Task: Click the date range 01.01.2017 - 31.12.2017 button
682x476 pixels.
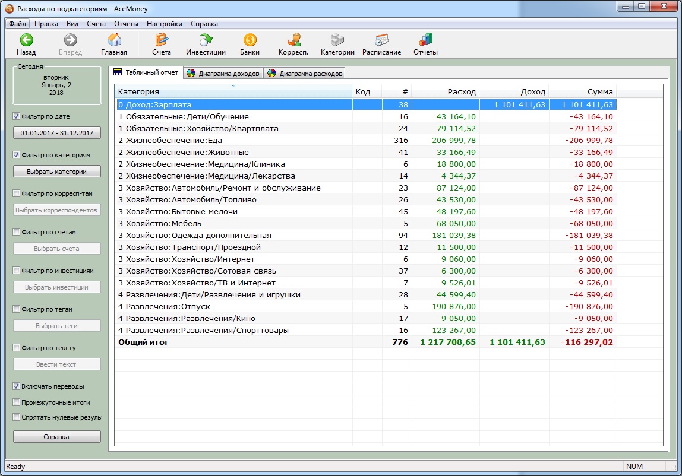Action: (57, 133)
